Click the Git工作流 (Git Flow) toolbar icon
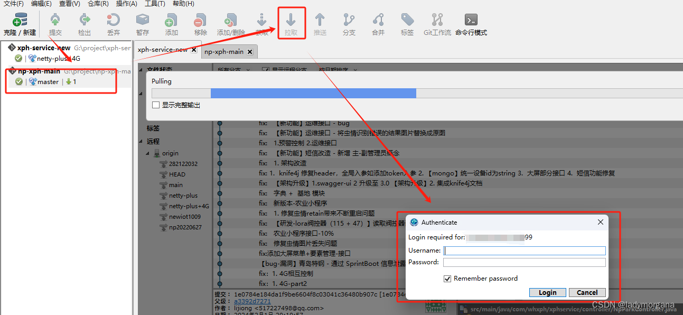Image resolution: width=683 pixels, height=315 pixels. point(437,20)
